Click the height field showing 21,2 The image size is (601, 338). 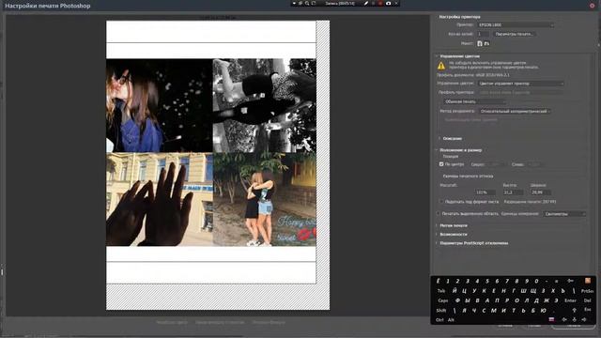[513, 192]
